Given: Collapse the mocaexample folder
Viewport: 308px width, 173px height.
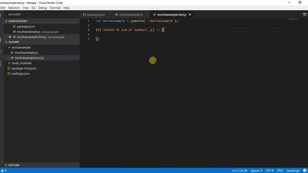Looking at the screenshot, I should click(21, 47).
